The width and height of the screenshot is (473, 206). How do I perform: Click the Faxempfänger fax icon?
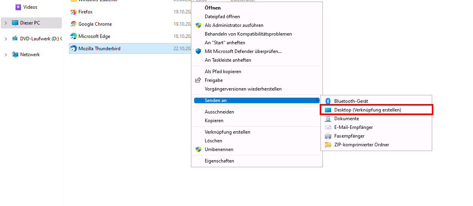coord(328,136)
